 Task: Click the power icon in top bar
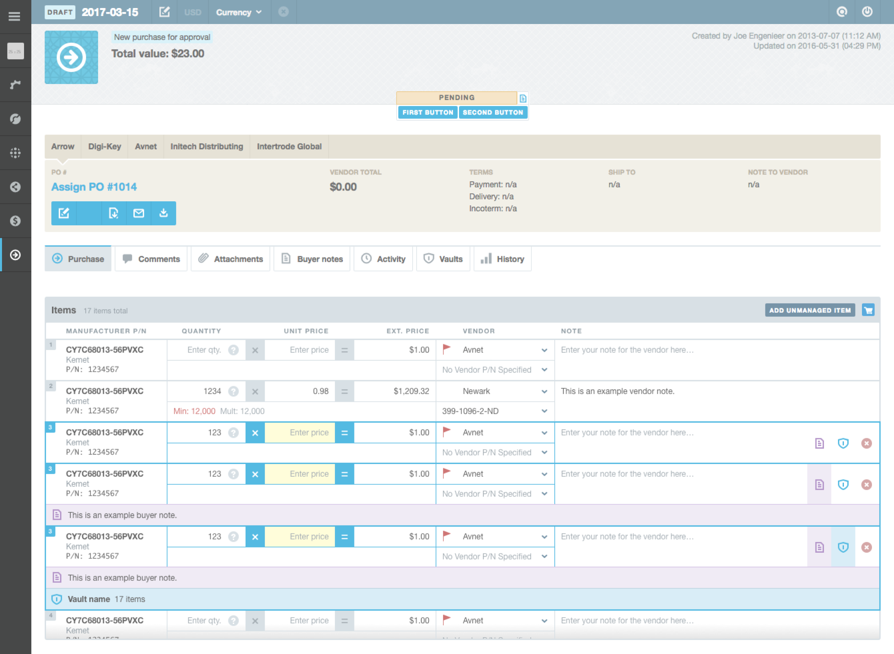[x=867, y=12]
